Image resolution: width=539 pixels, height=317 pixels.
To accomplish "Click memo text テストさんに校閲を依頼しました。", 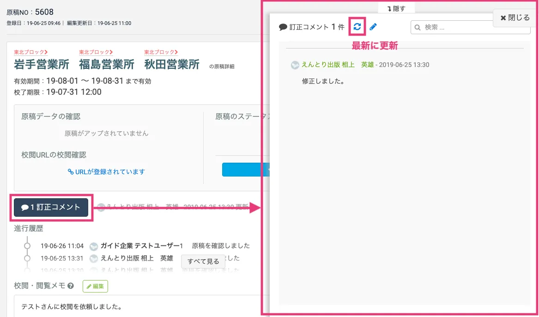I will [x=72, y=306].
